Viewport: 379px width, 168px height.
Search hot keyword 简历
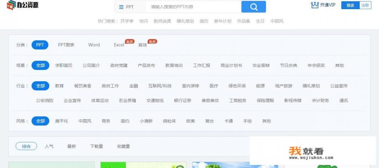pos(204,21)
